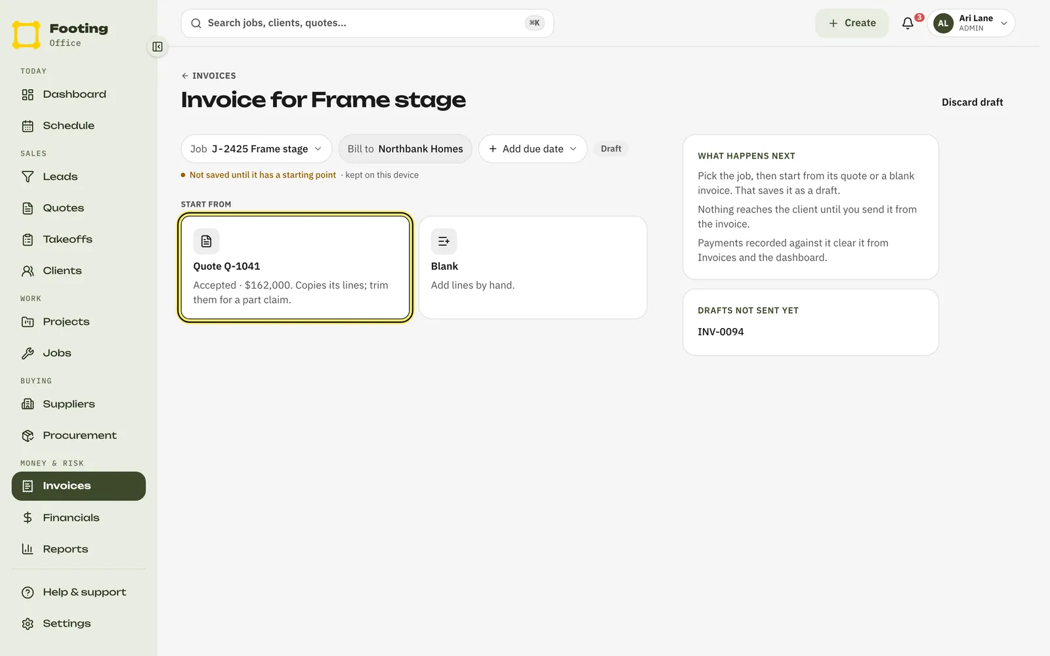Click the Projects folder icon
This screenshot has height=656, width=1050.
point(28,321)
